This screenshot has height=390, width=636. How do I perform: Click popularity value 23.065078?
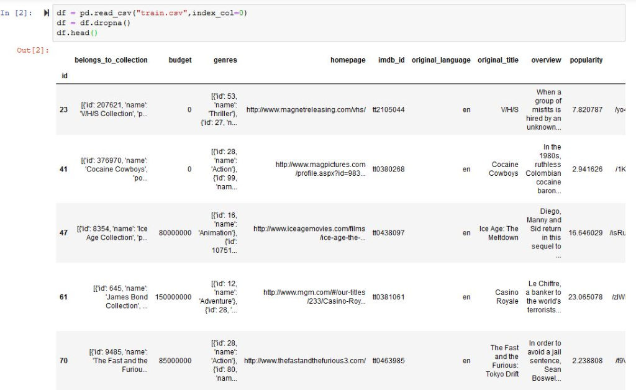[585, 297]
